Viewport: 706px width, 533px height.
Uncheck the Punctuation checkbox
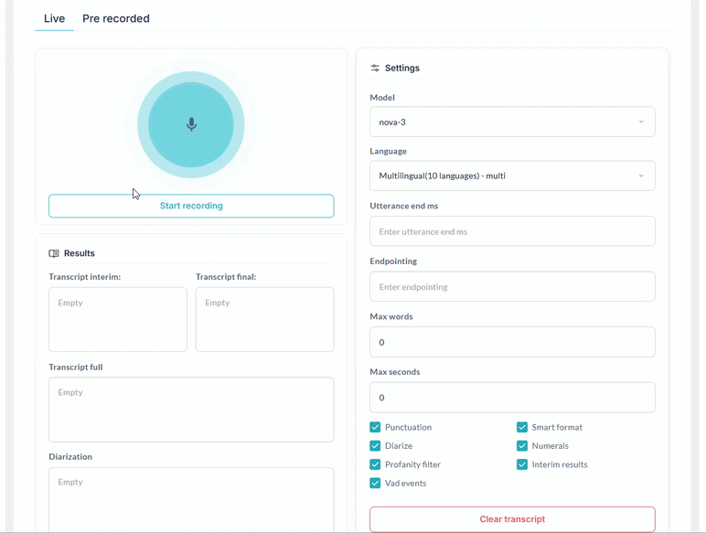375,427
